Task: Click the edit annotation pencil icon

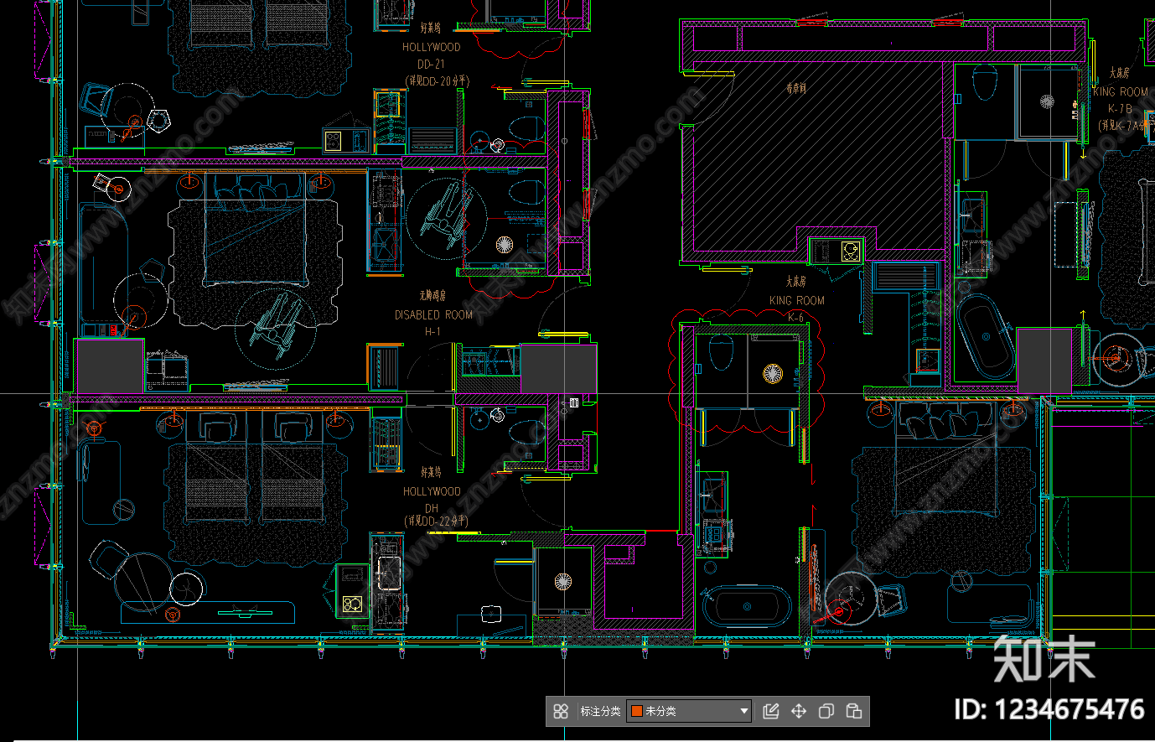Action: pos(771,711)
